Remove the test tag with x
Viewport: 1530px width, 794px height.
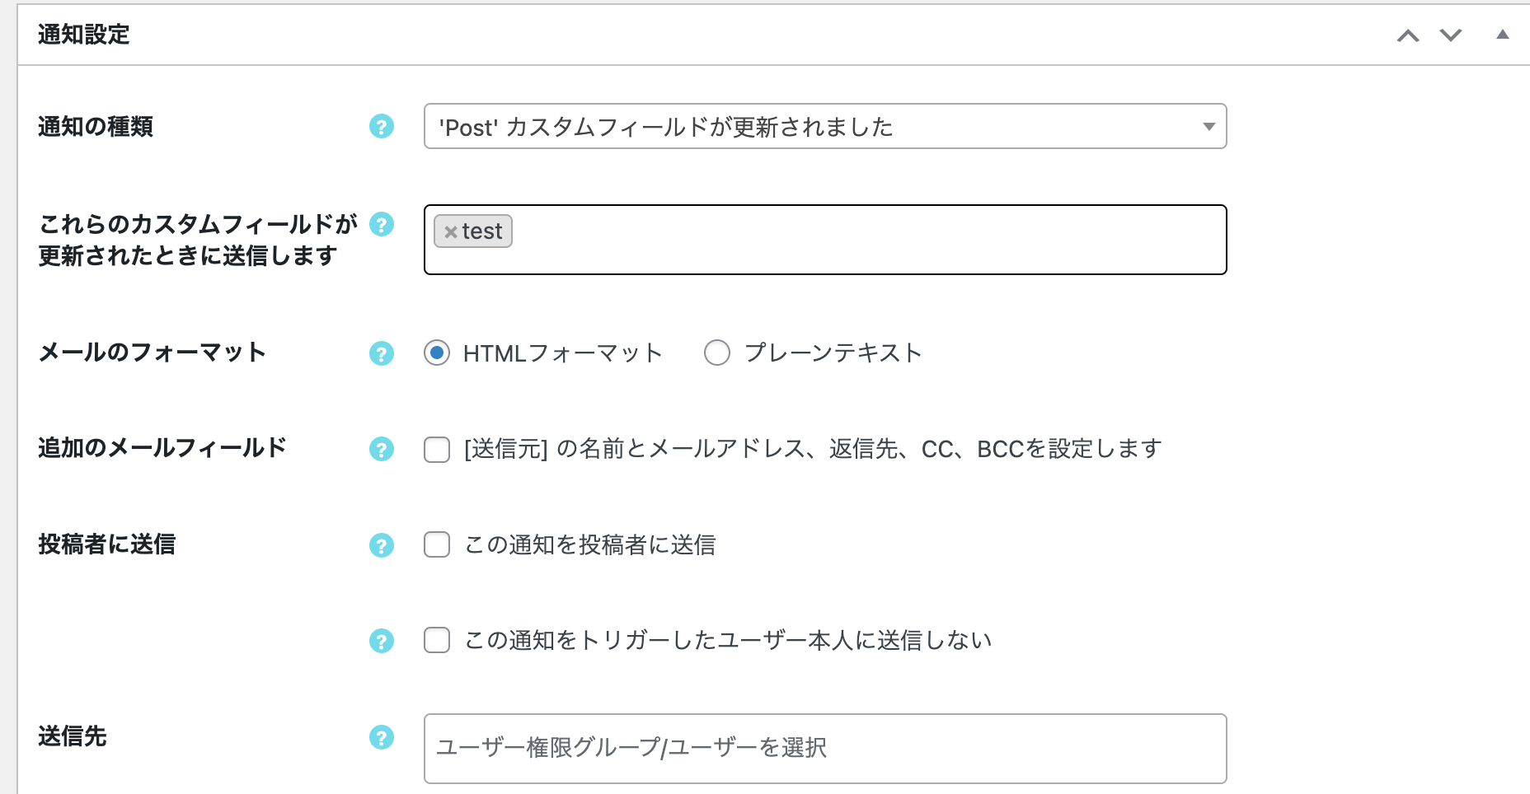(450, 232)
